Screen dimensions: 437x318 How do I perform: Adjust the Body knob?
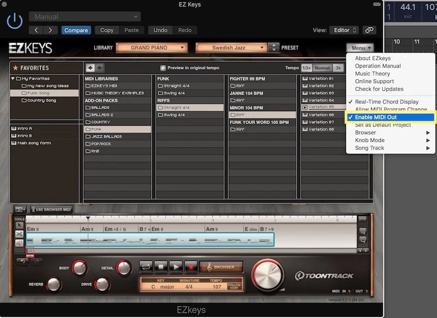[79, 268]
